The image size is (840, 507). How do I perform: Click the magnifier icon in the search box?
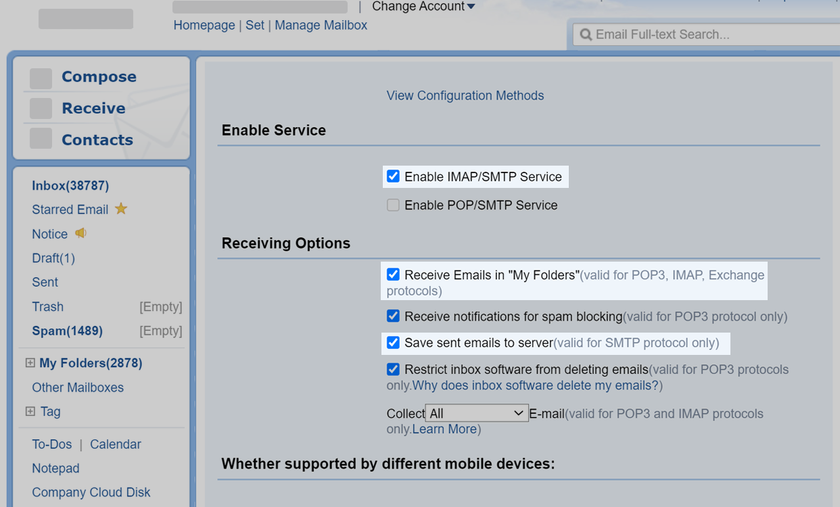[x=586, y=34]
